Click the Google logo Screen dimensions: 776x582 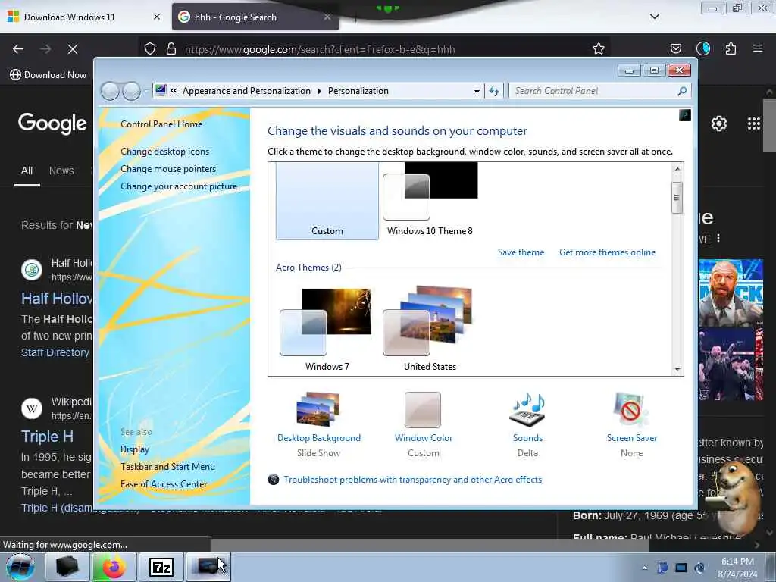(52, 124)
